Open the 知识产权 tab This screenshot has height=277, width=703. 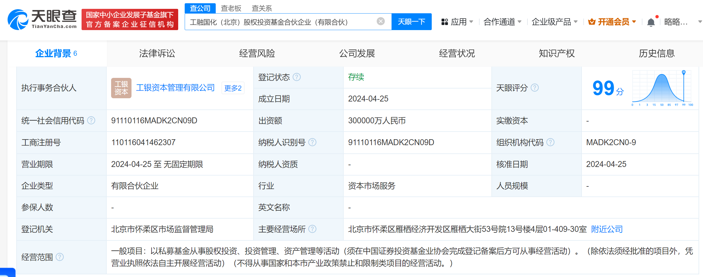pyautogui.click(x=557, y=53)
